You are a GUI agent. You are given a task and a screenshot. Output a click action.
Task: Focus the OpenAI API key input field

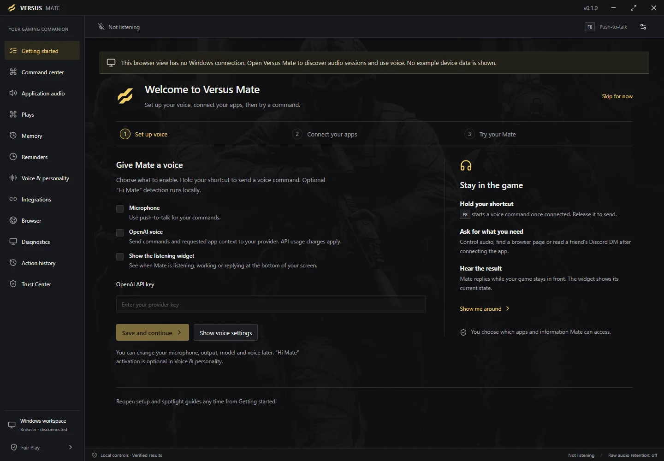pos(271,304)
